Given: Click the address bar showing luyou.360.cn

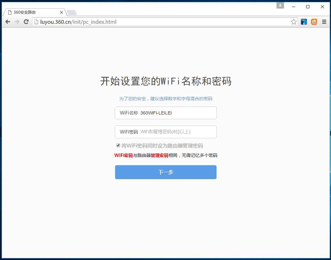Looking at the screenshot, I should click(x=159, y=22).
